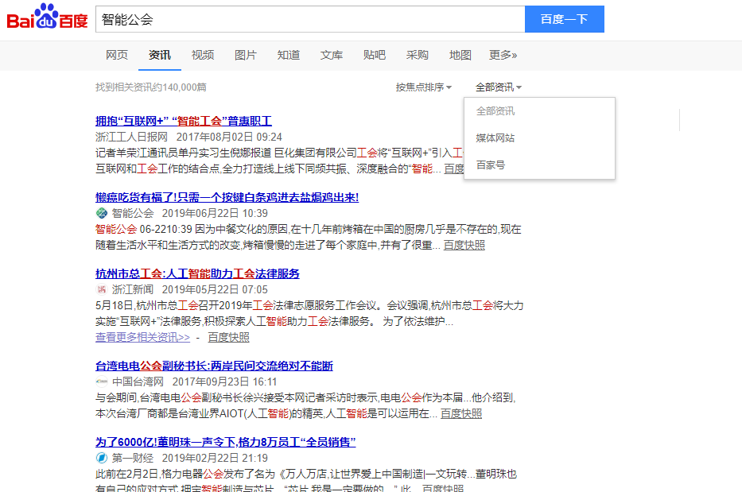Switch to the 图片 search tab

246,56
